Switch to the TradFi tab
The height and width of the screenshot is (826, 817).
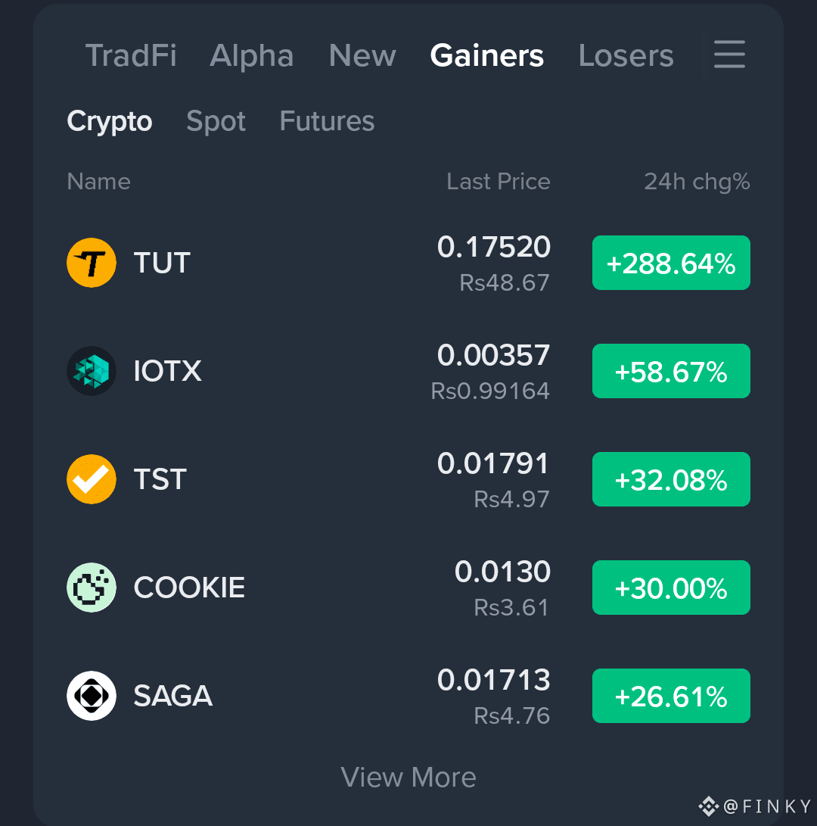click(131, 55)
